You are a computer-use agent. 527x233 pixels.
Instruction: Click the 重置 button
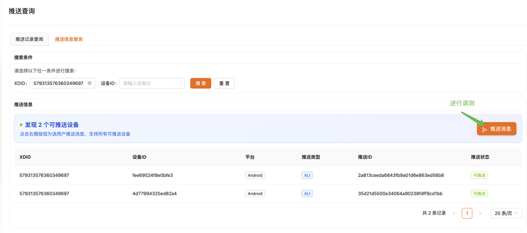224,83
